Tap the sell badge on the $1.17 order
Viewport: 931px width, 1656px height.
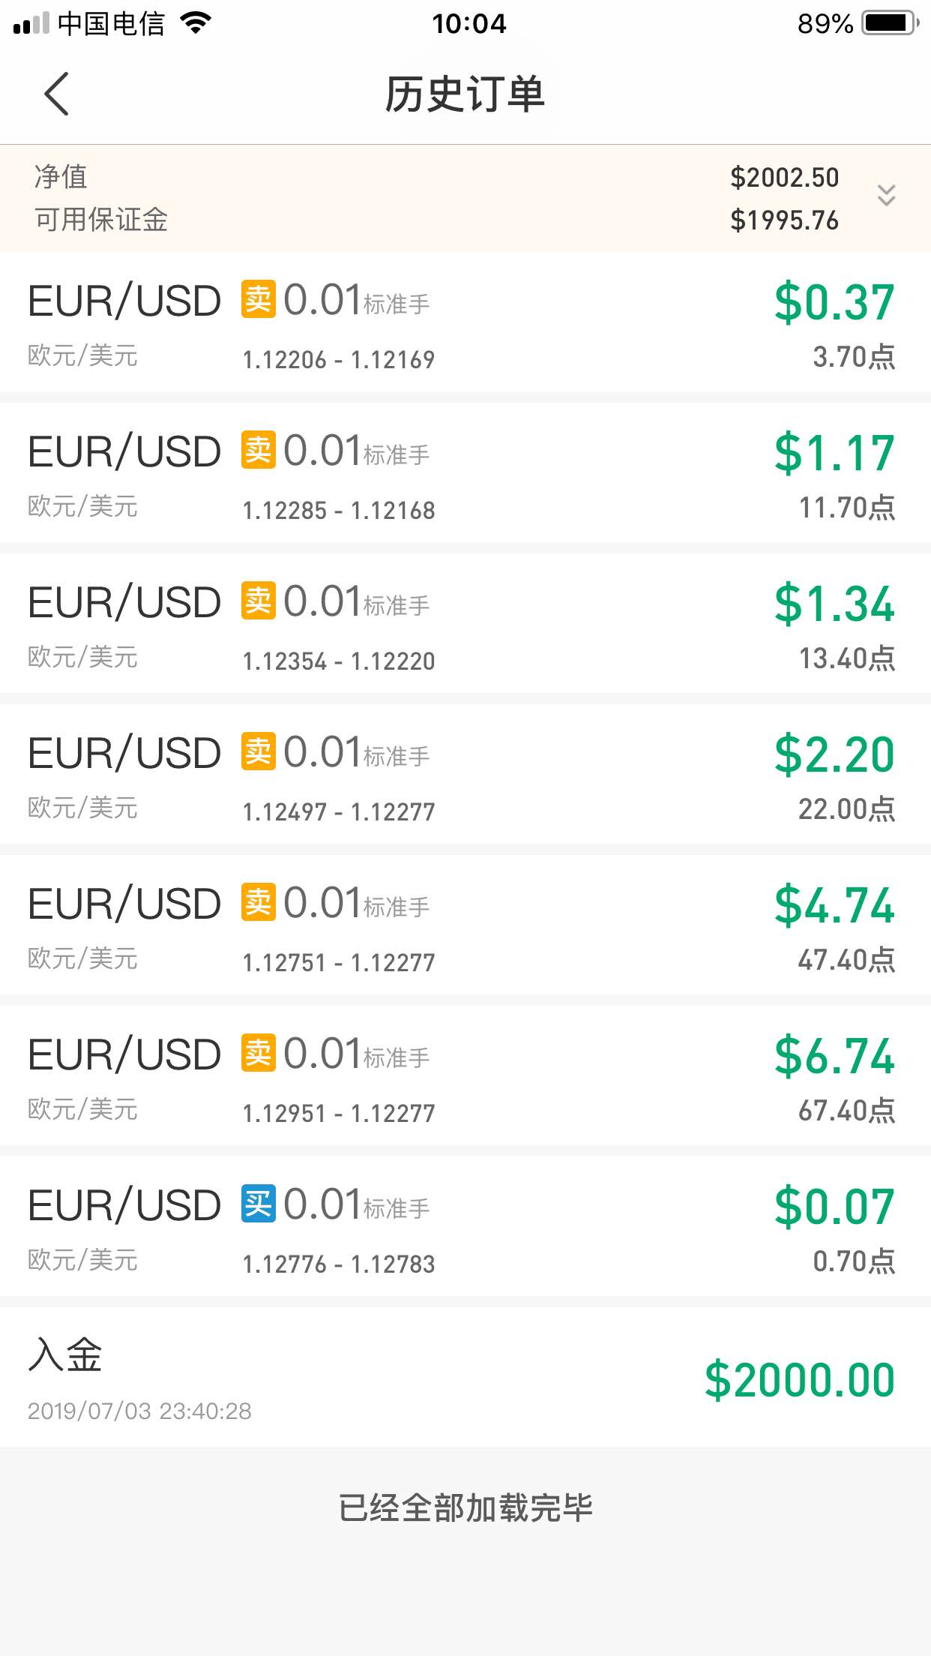(259, 450)
